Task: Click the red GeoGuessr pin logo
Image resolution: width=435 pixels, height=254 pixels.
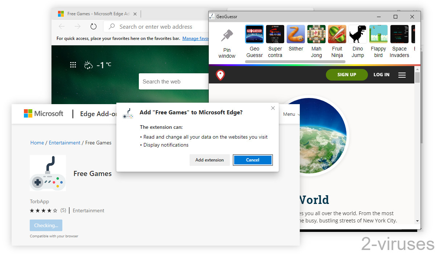Action: (220, 75)
